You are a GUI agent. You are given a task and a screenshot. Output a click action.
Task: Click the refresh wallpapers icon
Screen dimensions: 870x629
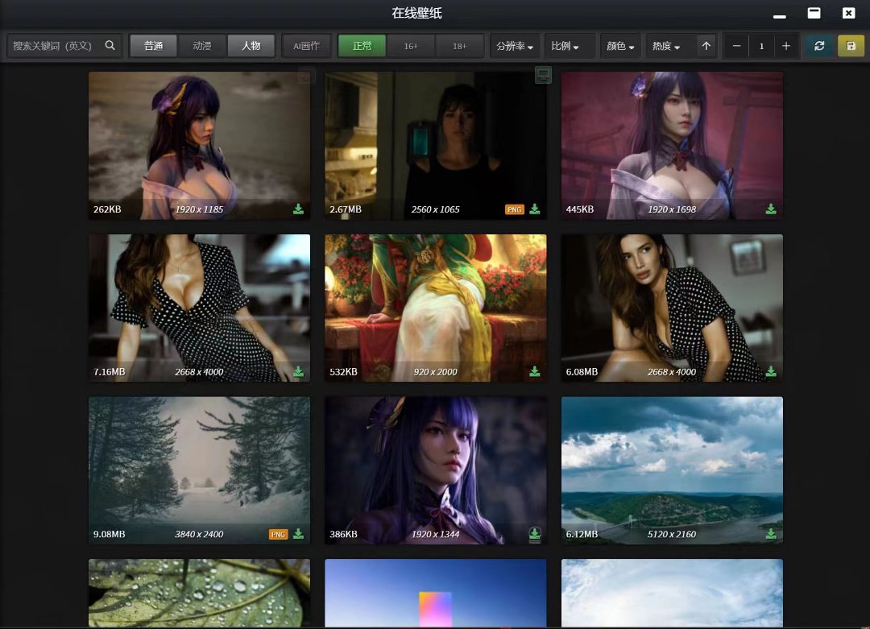point(819,46)
